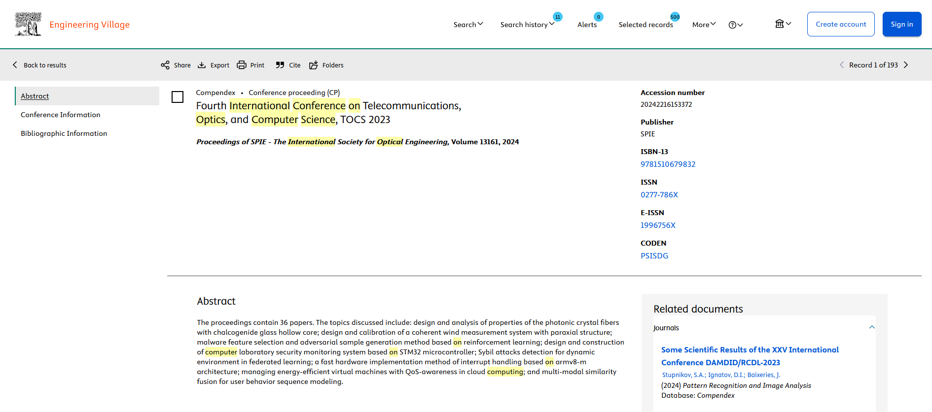
Task: Click accession number 20242216153372
Action: coord(666,104)
